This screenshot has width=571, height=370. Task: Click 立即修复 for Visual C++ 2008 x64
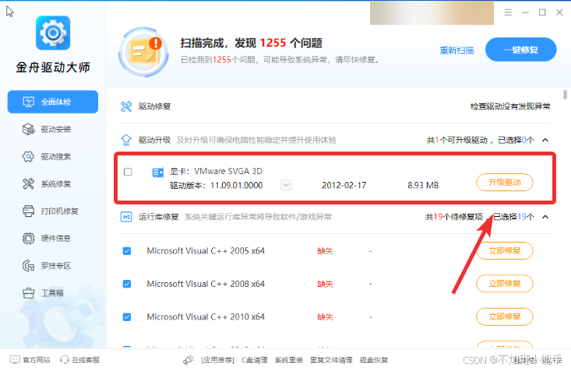click(x=504, y=284)
